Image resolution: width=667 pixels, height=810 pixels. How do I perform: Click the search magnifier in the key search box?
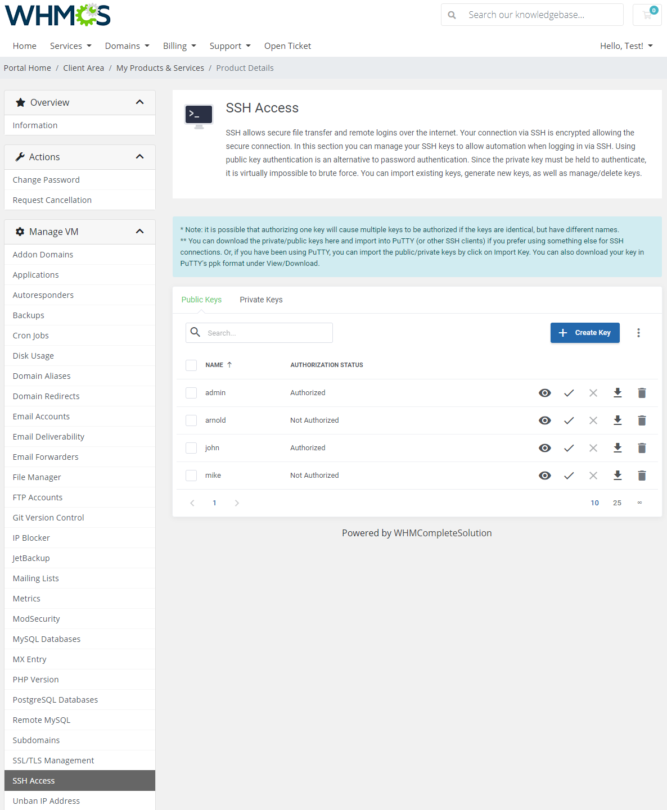195,332
